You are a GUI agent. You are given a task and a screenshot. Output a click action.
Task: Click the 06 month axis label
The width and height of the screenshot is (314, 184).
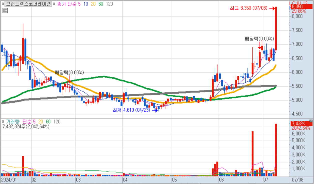(x=221, y=180)
